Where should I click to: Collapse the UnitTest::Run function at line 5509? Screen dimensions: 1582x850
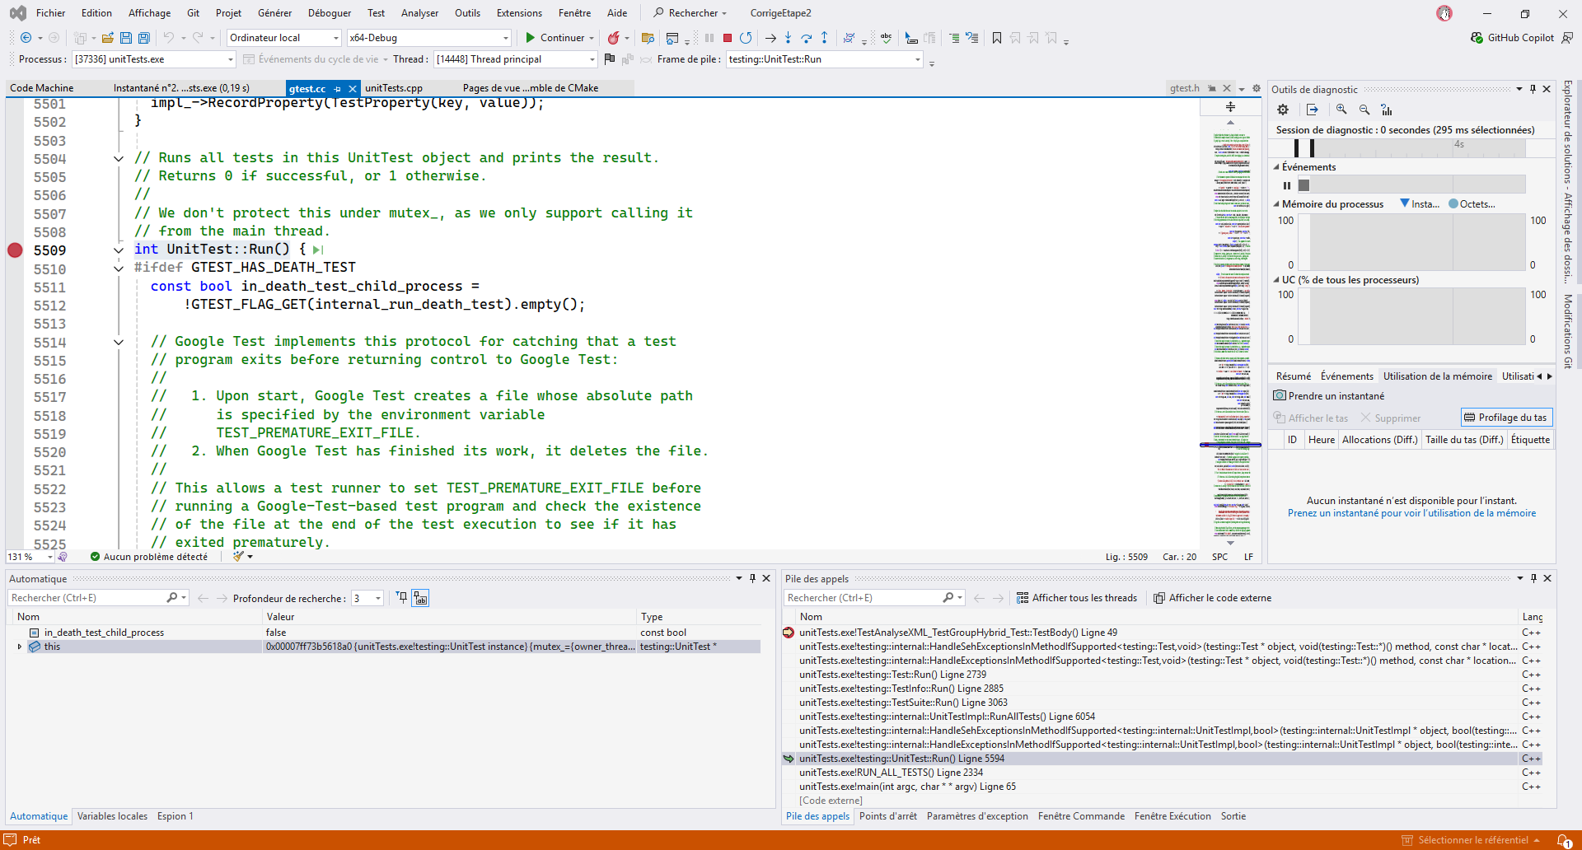(119, 250)
